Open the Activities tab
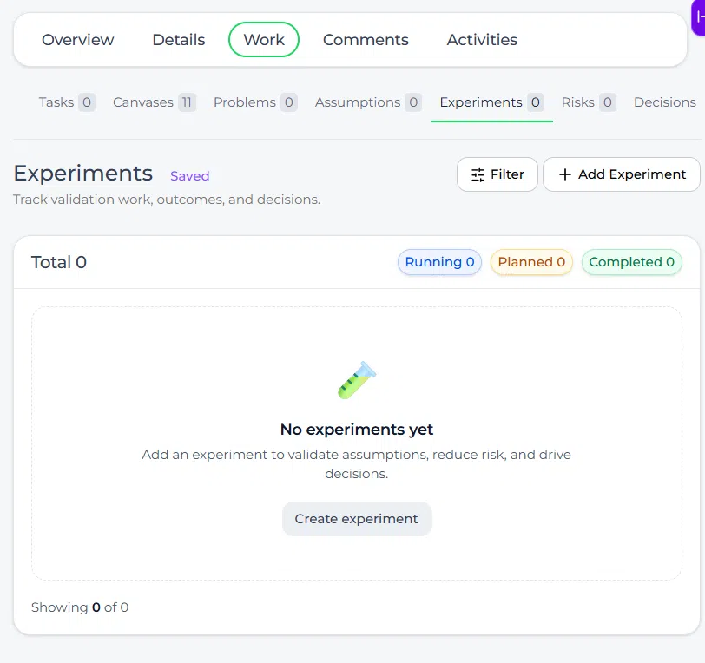The image size is (705, 663). tap(482, 40)
